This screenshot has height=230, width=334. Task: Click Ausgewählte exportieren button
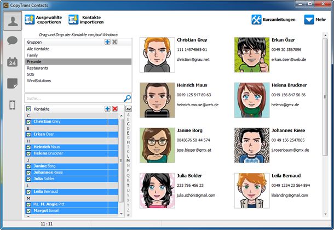tap(43, 20)
